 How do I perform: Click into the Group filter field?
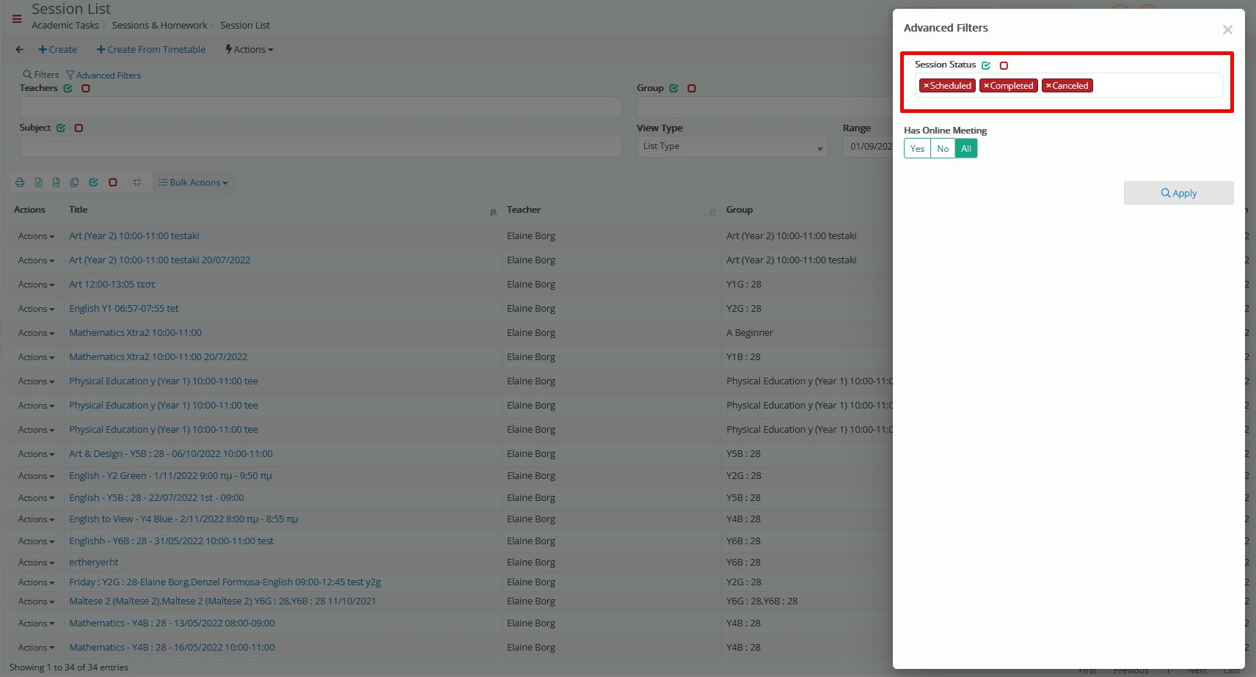(x=764, y=107)
